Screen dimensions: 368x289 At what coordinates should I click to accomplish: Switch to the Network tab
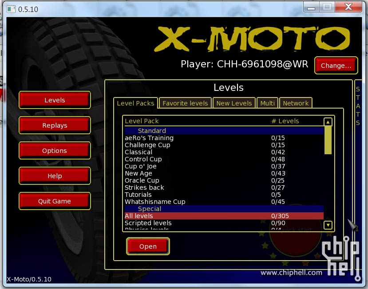[296, 103]
